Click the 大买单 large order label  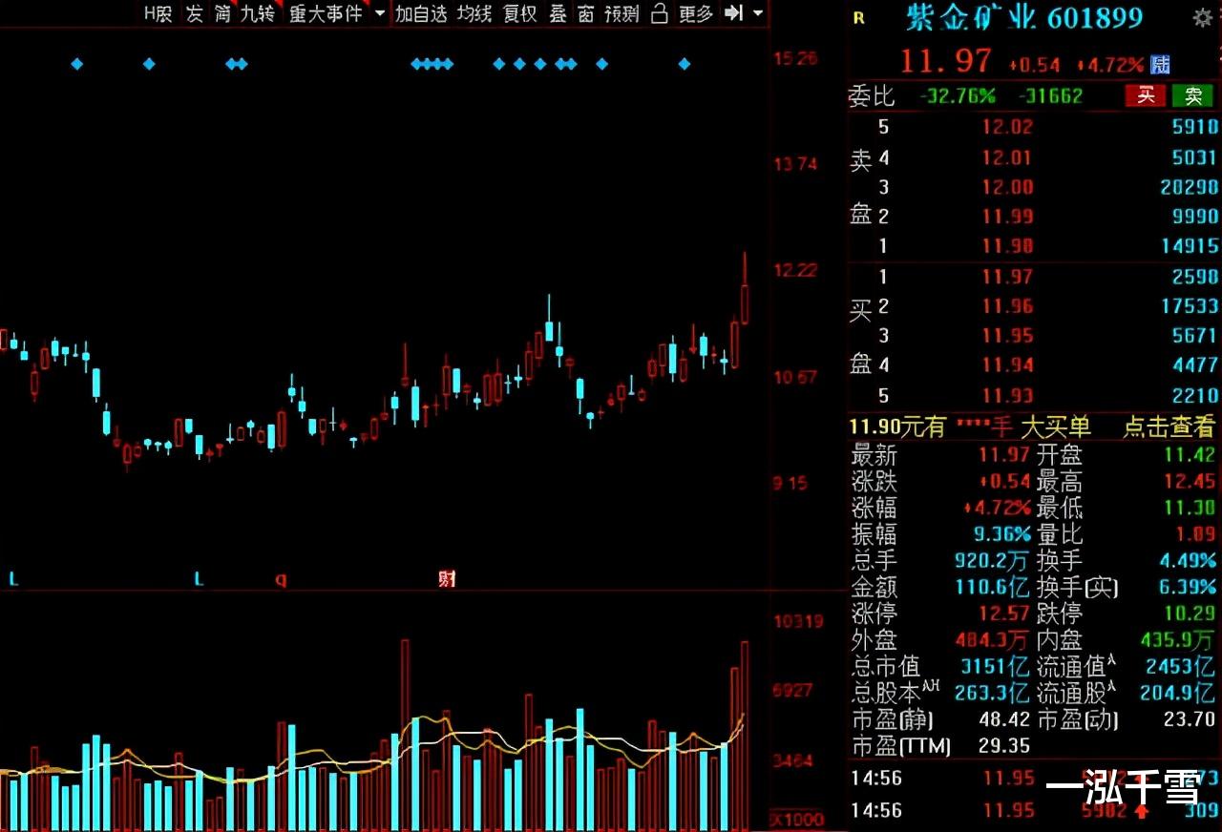1056,426
